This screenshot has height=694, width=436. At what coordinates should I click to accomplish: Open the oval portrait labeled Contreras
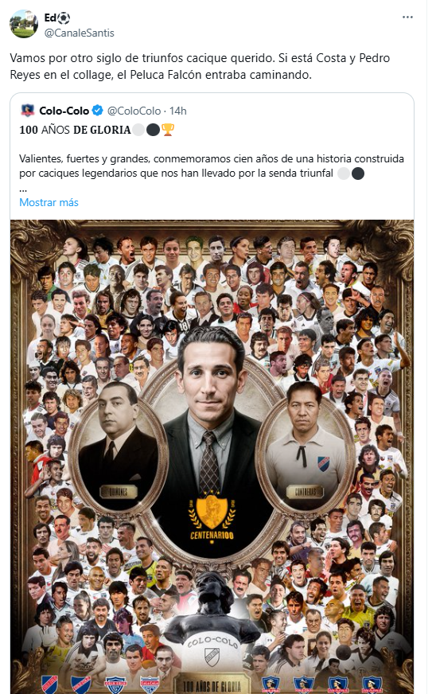pos(305,447)
